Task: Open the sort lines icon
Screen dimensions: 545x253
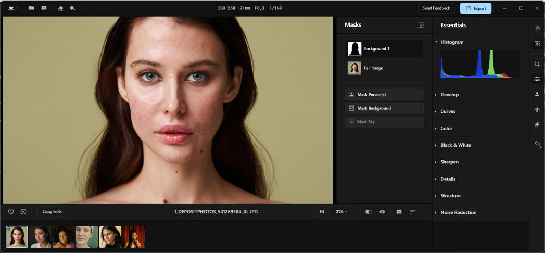Action: [413, 212]
